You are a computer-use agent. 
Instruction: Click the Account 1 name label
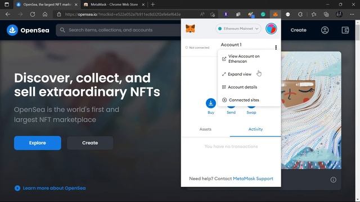click(x=231, y=45)
